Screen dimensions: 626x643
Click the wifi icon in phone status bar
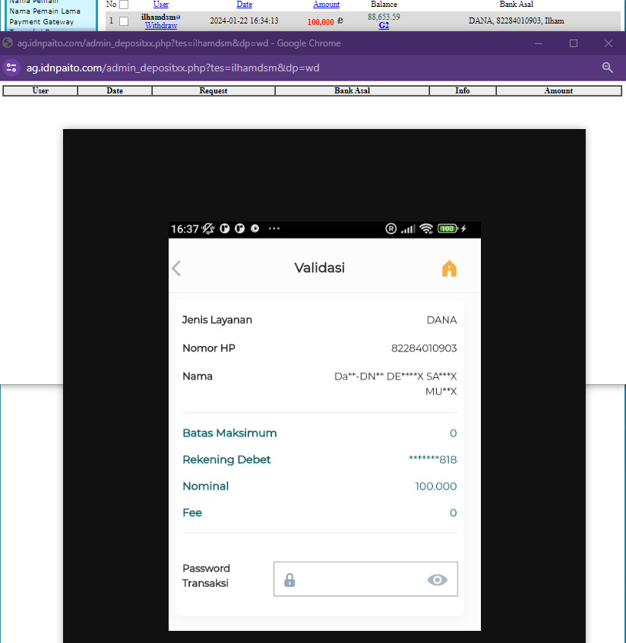tap(426, 229)
